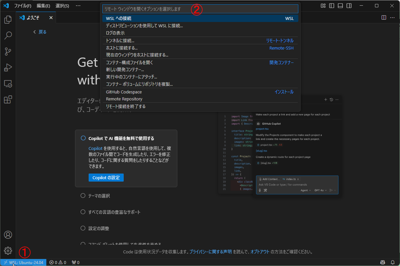Open the Extensions view
Image resolution: width=400 pixels, height=266 pixels.
tap(8, 99)
